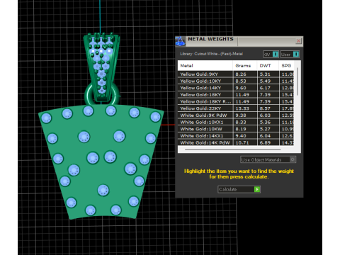Sort by the Grams column header

(x=245, y=66)
